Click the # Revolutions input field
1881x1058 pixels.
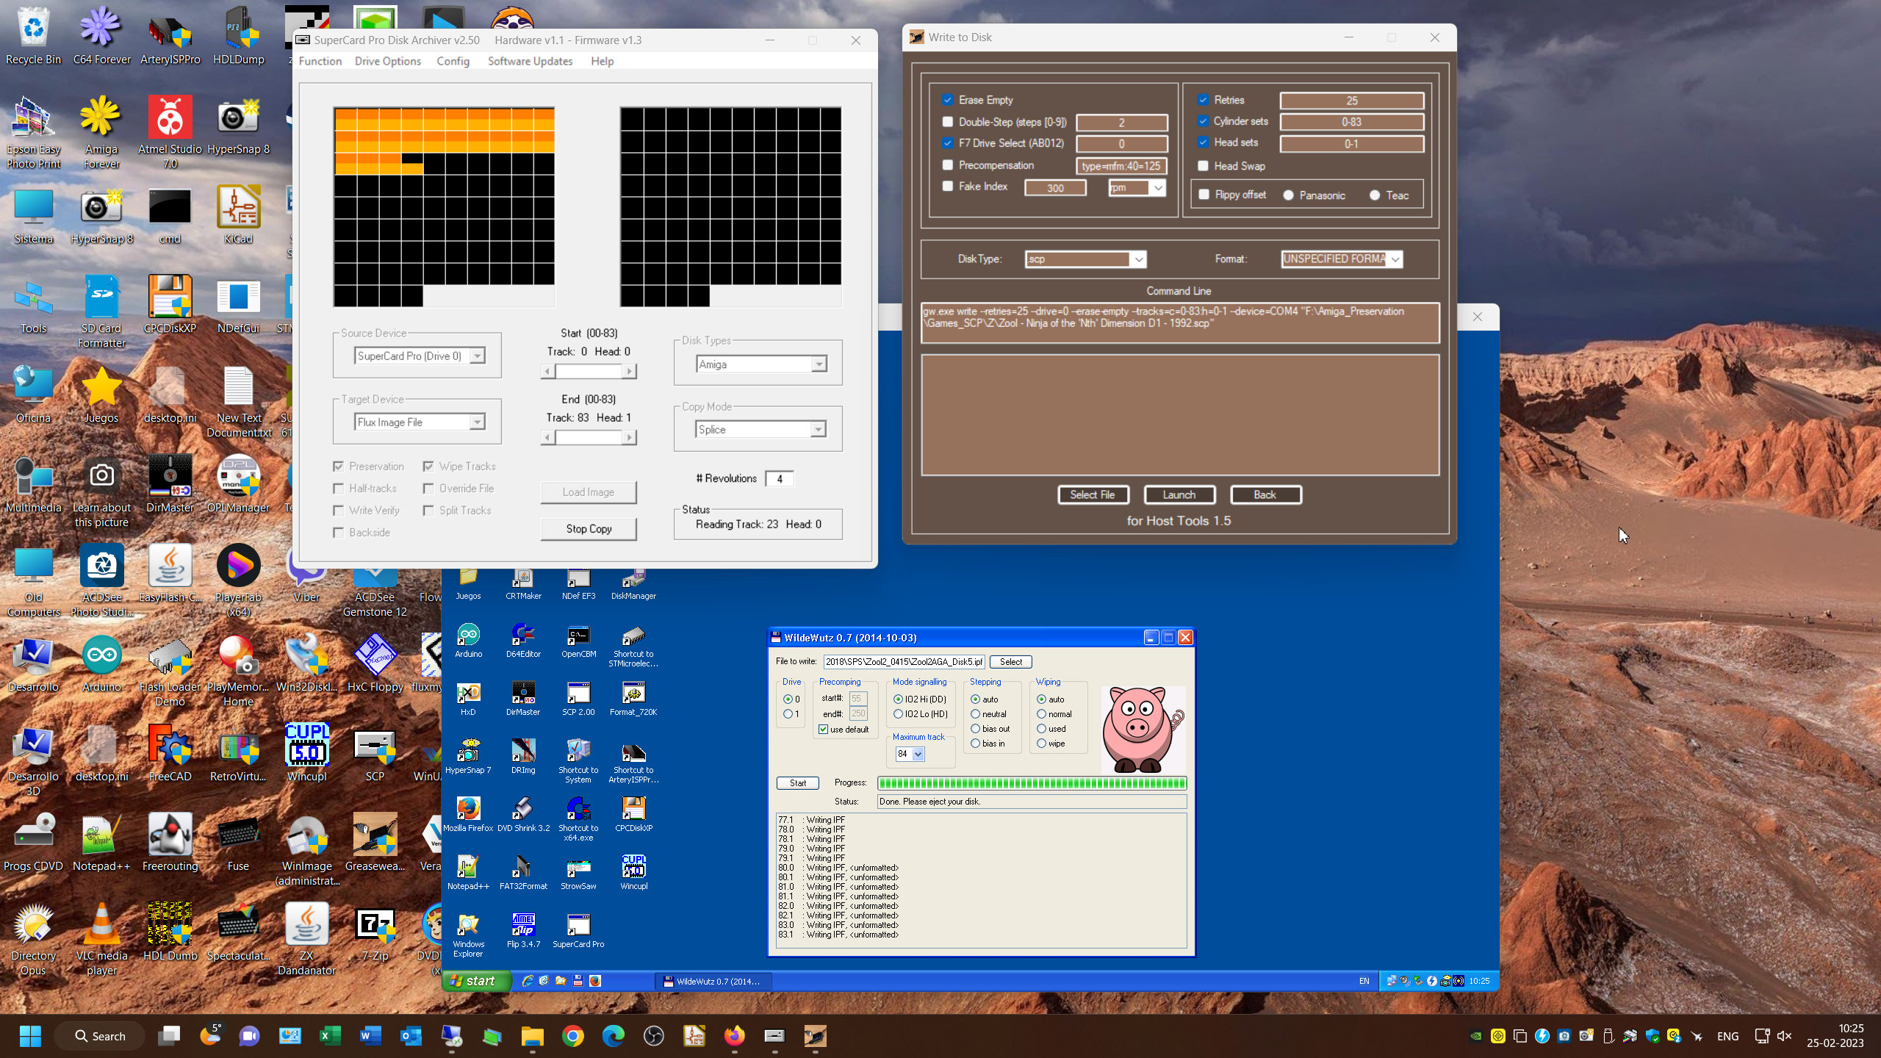coord(780,479)
